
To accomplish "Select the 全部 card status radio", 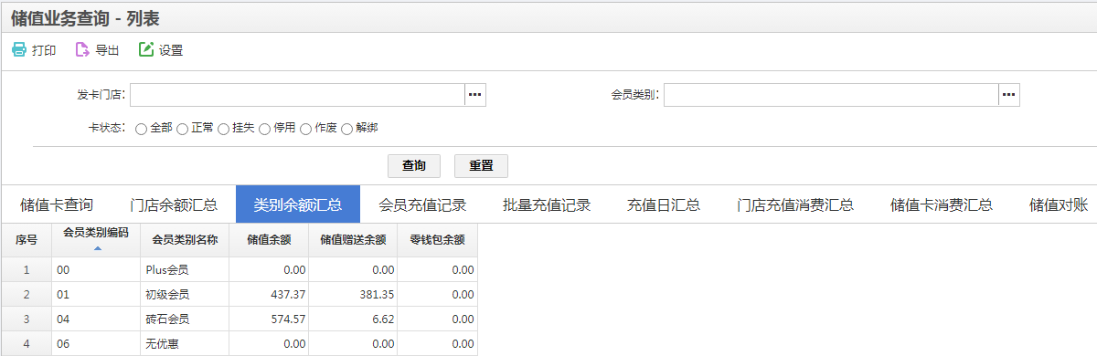I will point(141,129).
